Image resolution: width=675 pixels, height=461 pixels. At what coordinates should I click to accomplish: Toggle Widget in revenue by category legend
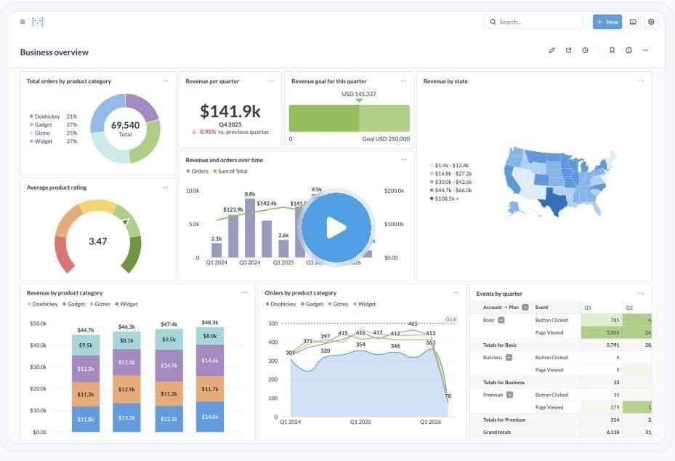(126, 304)
